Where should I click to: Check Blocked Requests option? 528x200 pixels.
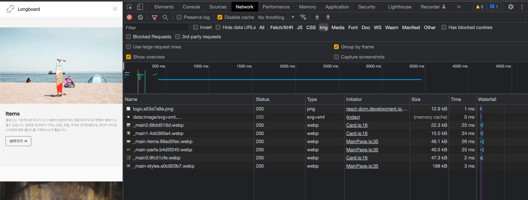pos(129,37)
